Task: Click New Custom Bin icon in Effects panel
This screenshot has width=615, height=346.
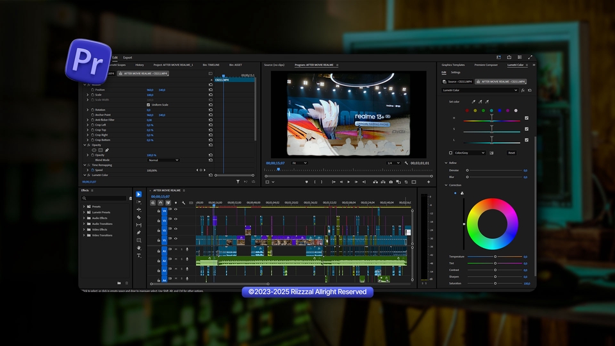Action: point(119,283)
